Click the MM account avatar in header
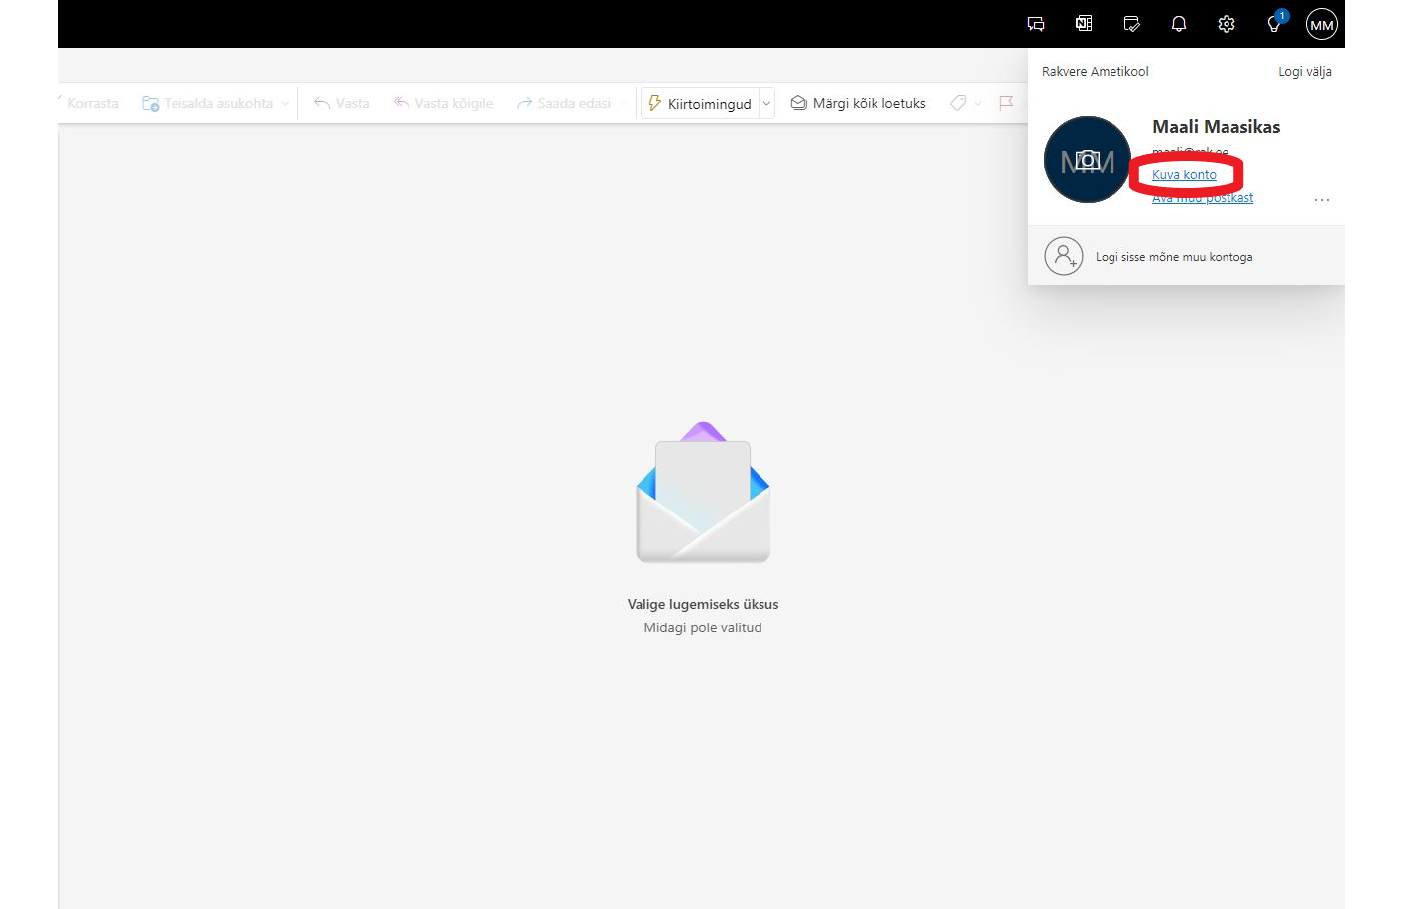Viewport: 1404px width, 909px height. coord(1321,25)
